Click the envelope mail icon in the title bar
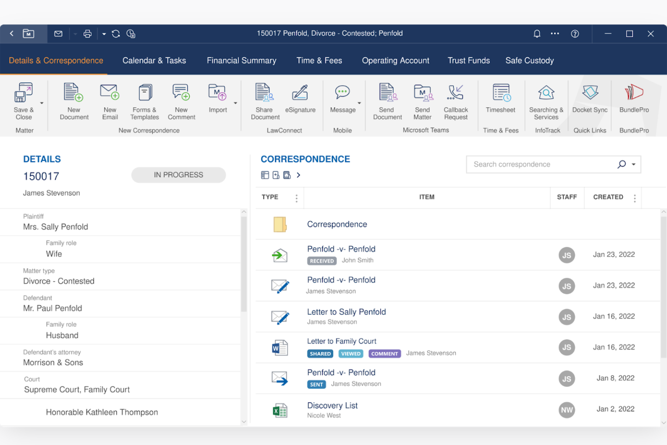The height and width of the screenshot is (445, 667). 58,33
